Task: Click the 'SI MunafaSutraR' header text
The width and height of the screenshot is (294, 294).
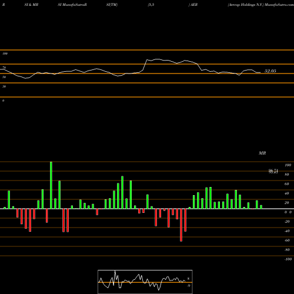Action: 72,5
